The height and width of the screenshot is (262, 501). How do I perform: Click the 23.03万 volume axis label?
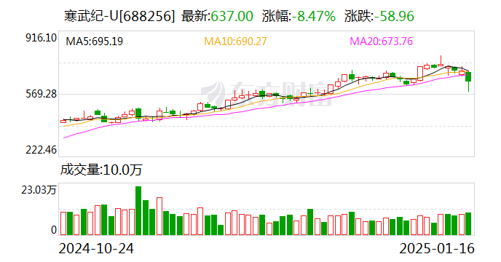coord(39,190)
